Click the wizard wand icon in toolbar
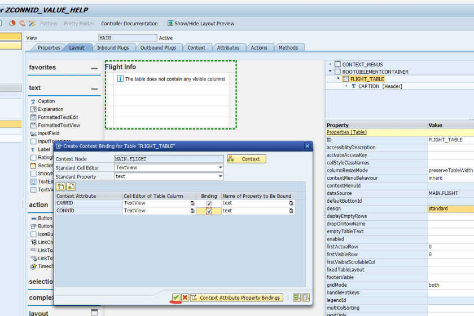474x316 pixels. tap(32, 24)
